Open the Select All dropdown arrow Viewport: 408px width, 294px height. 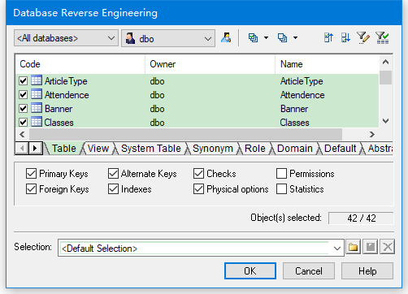pos(266,37)
